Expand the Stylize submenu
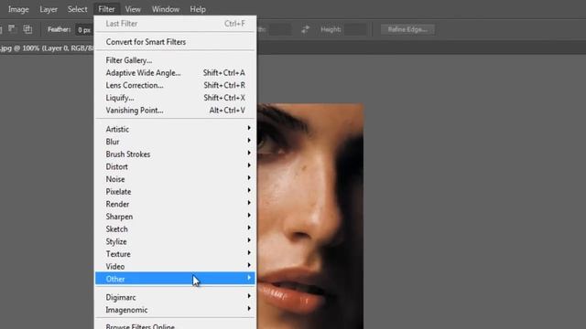Viewport: 586px width, 329px height. coord(175,241)
